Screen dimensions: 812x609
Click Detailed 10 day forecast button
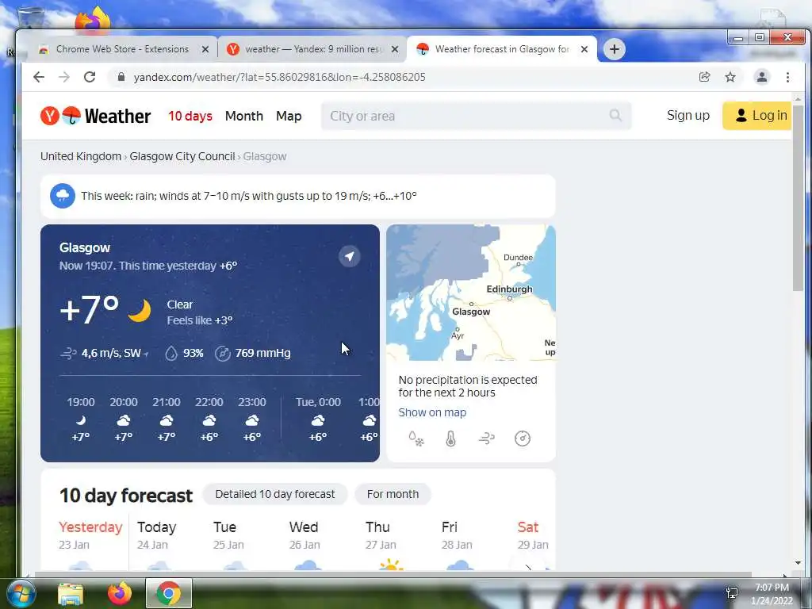[275, 494]
